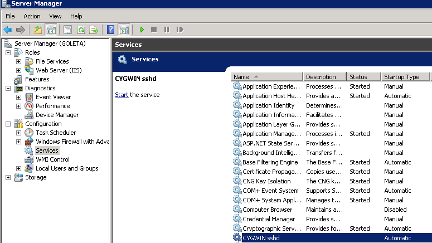Expand the Task Scheduler node

tap(18, 133)
